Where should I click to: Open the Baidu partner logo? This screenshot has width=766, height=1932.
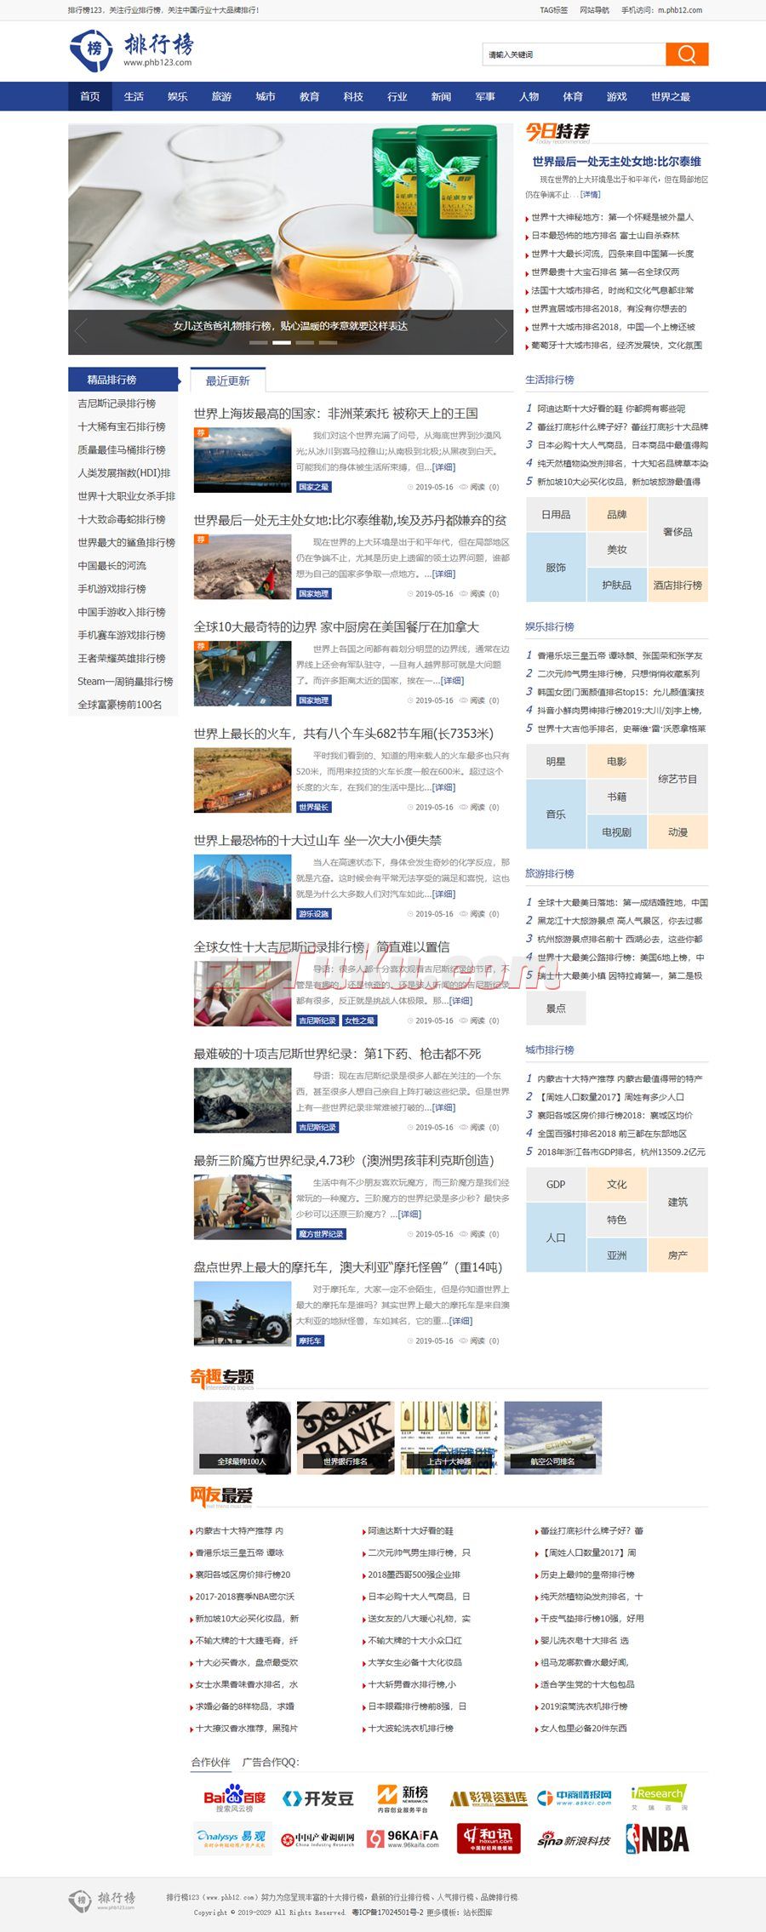pyautogui.click(x=234, y=1798)
